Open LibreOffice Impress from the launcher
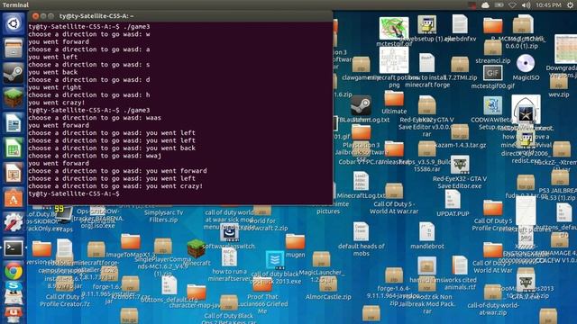577x324 pixels. tap(14, 173)
